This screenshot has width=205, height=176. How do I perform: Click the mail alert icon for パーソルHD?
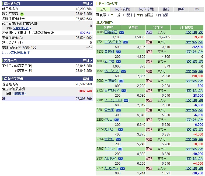tap(126, 100)
